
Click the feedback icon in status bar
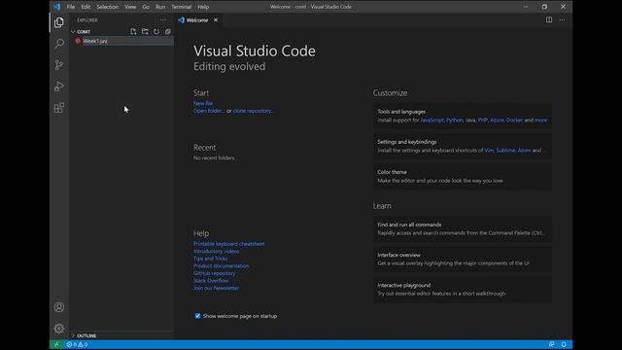pyautogui.click(x=551, y=344)
